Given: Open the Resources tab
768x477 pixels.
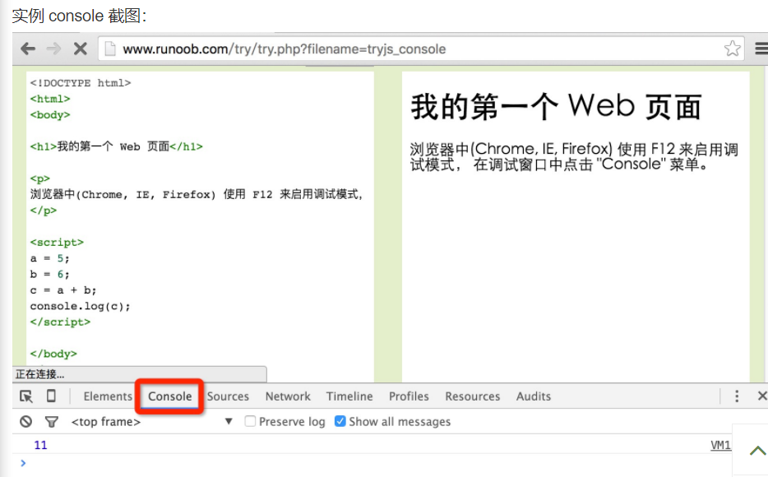Looking at the screenshot, I should point(473,396).
